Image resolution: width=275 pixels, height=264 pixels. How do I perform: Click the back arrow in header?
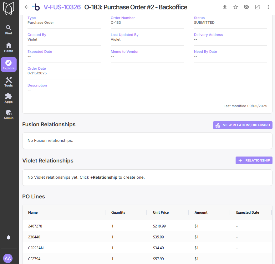point(26,7)
